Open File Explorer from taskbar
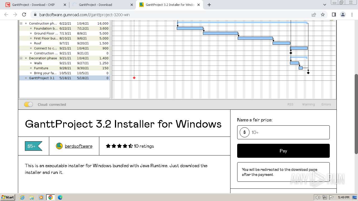358x201 pixels. [32, 197]
